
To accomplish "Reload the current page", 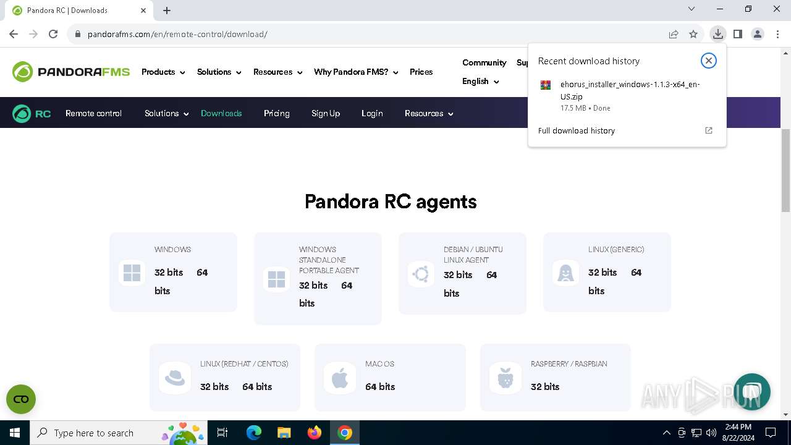I will 53,34.
